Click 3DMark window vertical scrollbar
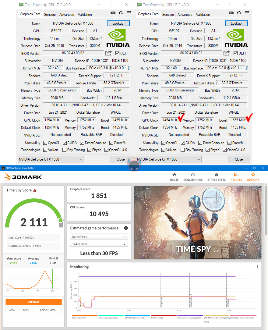The image size is (268, 330). pyautogui.click(x=266, y=211)
